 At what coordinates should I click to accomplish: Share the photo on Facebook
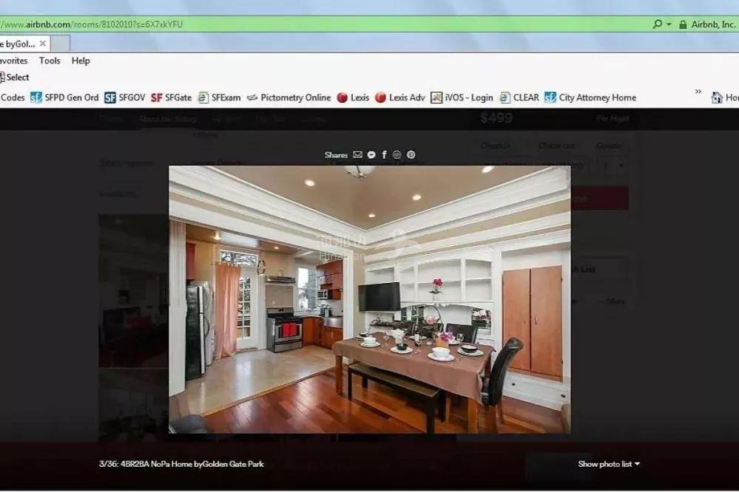tap(384, 155)
